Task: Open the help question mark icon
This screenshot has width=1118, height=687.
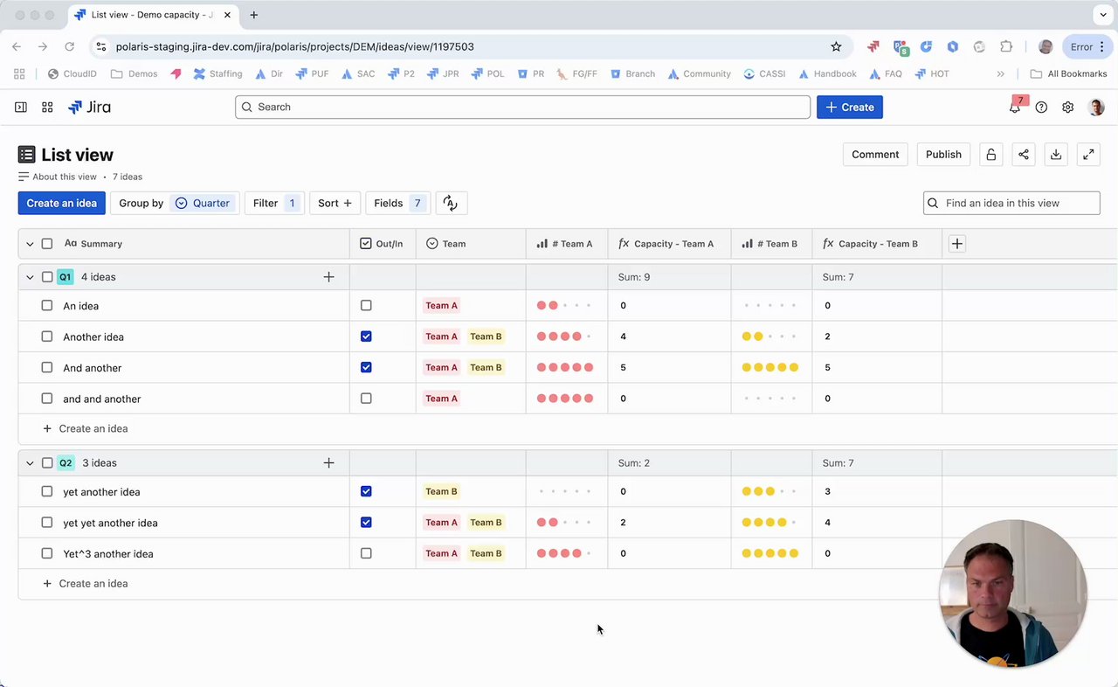Action: pos(1041,108)
